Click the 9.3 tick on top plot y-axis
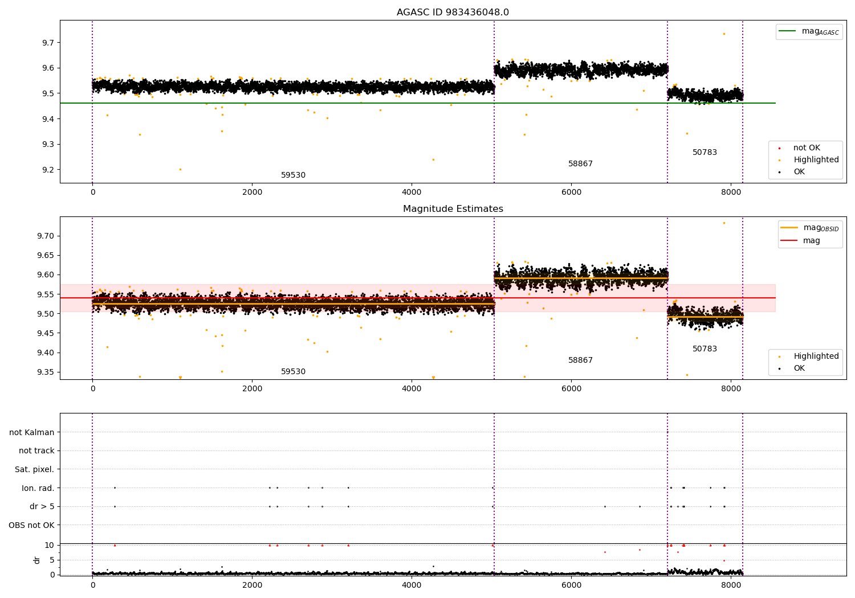Viewport: 855px width, 598px height. (x=48, y=145)
